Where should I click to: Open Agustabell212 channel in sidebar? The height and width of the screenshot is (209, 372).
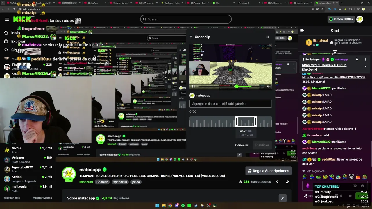(28, 169)
